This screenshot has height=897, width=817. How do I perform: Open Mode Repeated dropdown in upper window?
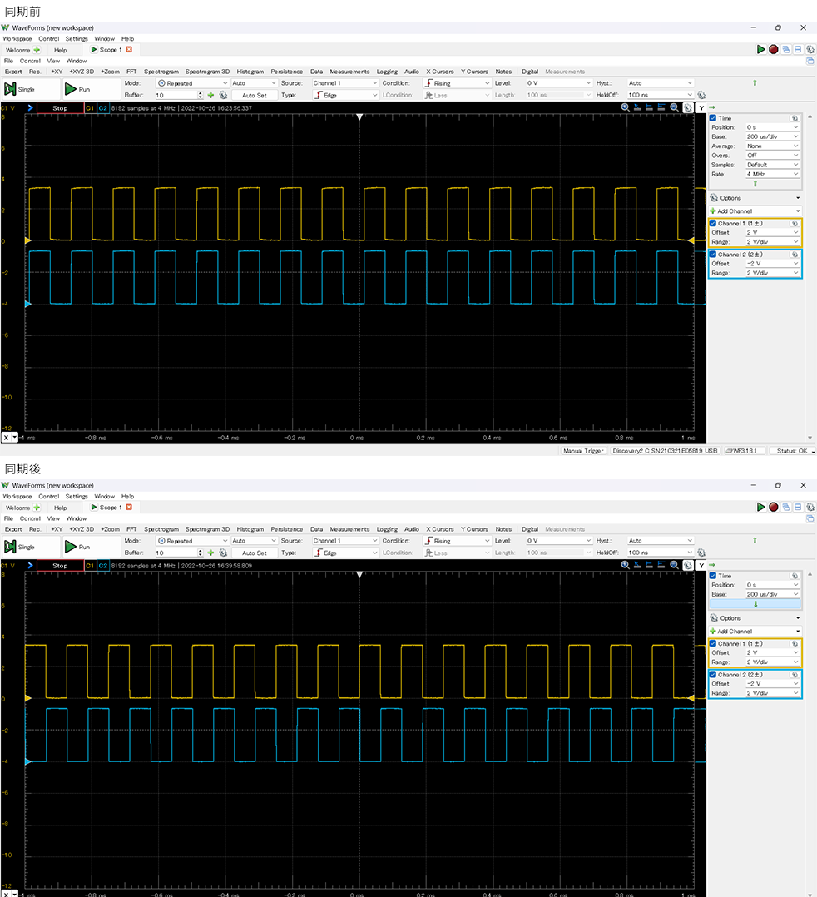tap(193, 83)
